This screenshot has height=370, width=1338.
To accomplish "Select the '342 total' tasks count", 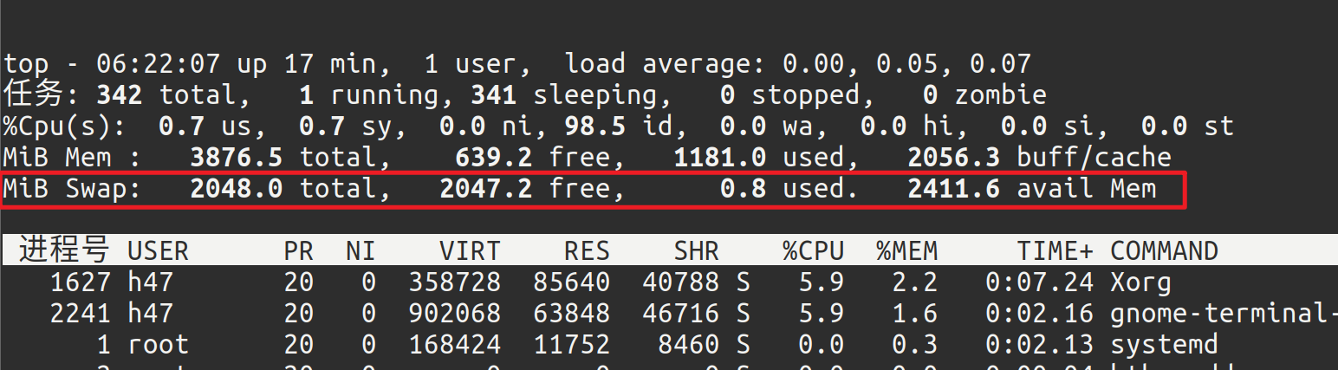I will 166,94.
